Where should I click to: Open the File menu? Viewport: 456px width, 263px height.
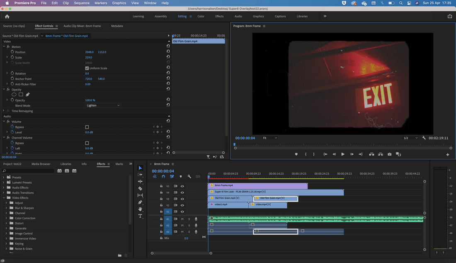click(x=44, y=3)
